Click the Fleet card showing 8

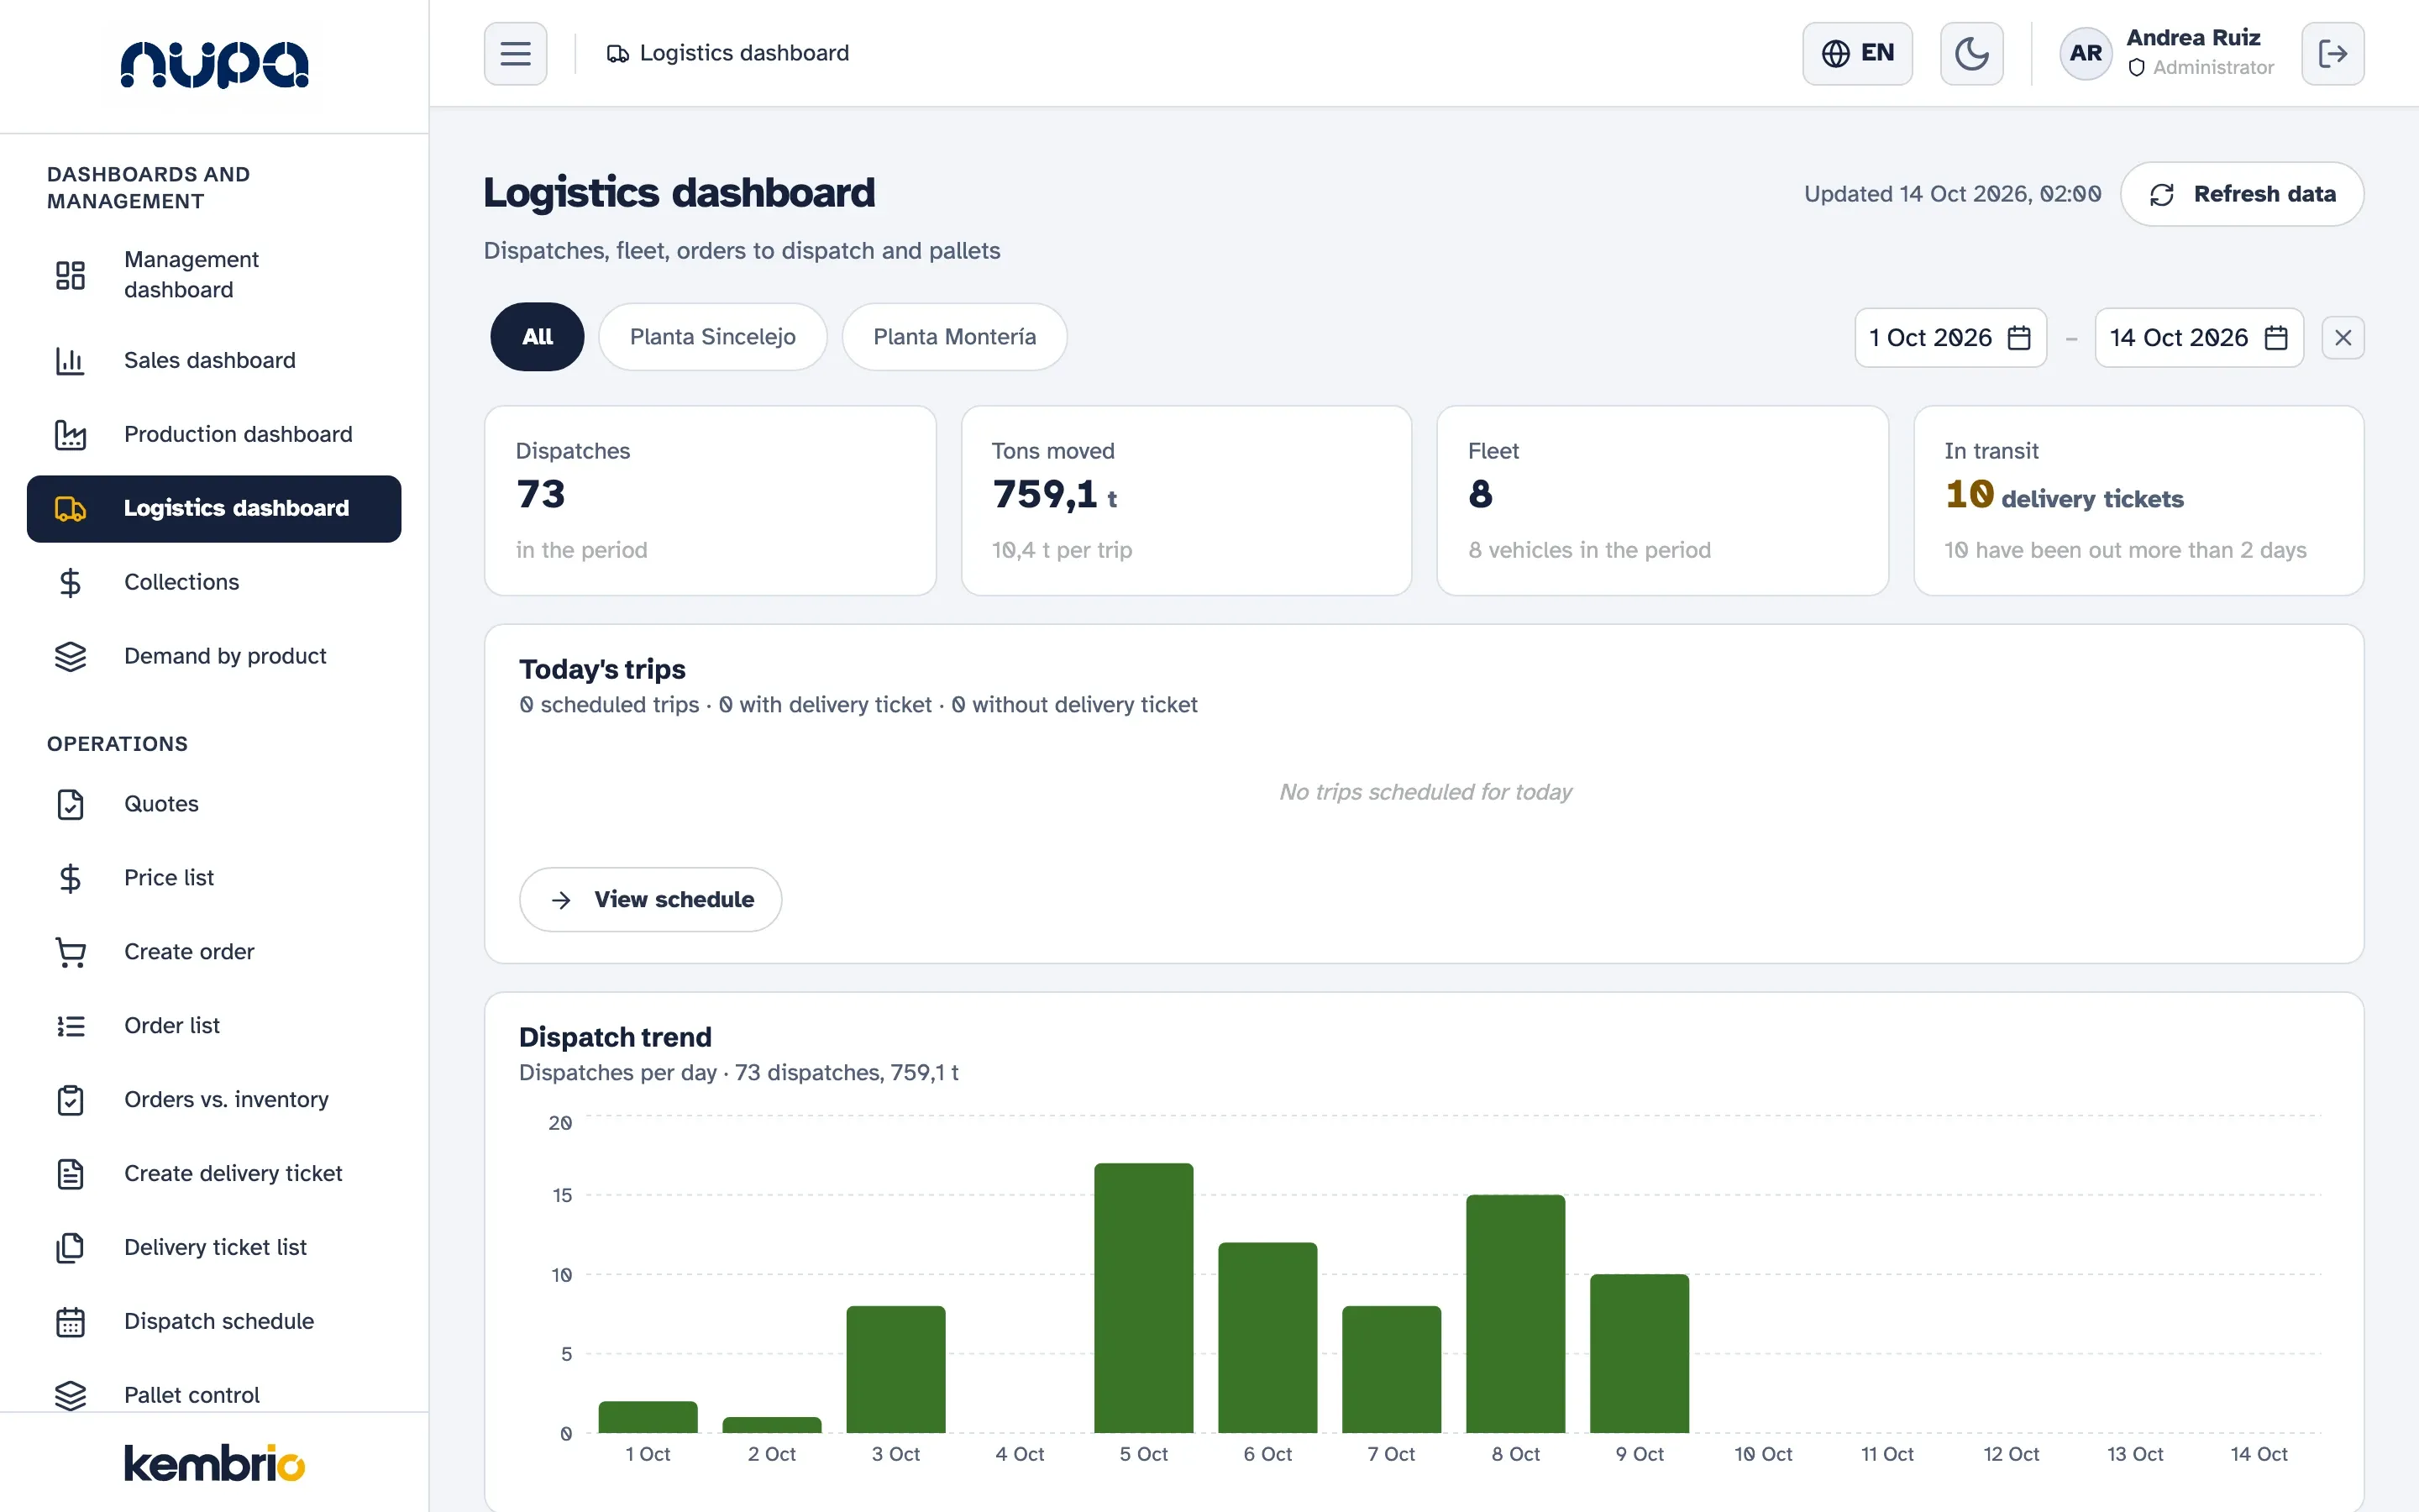1662,500
